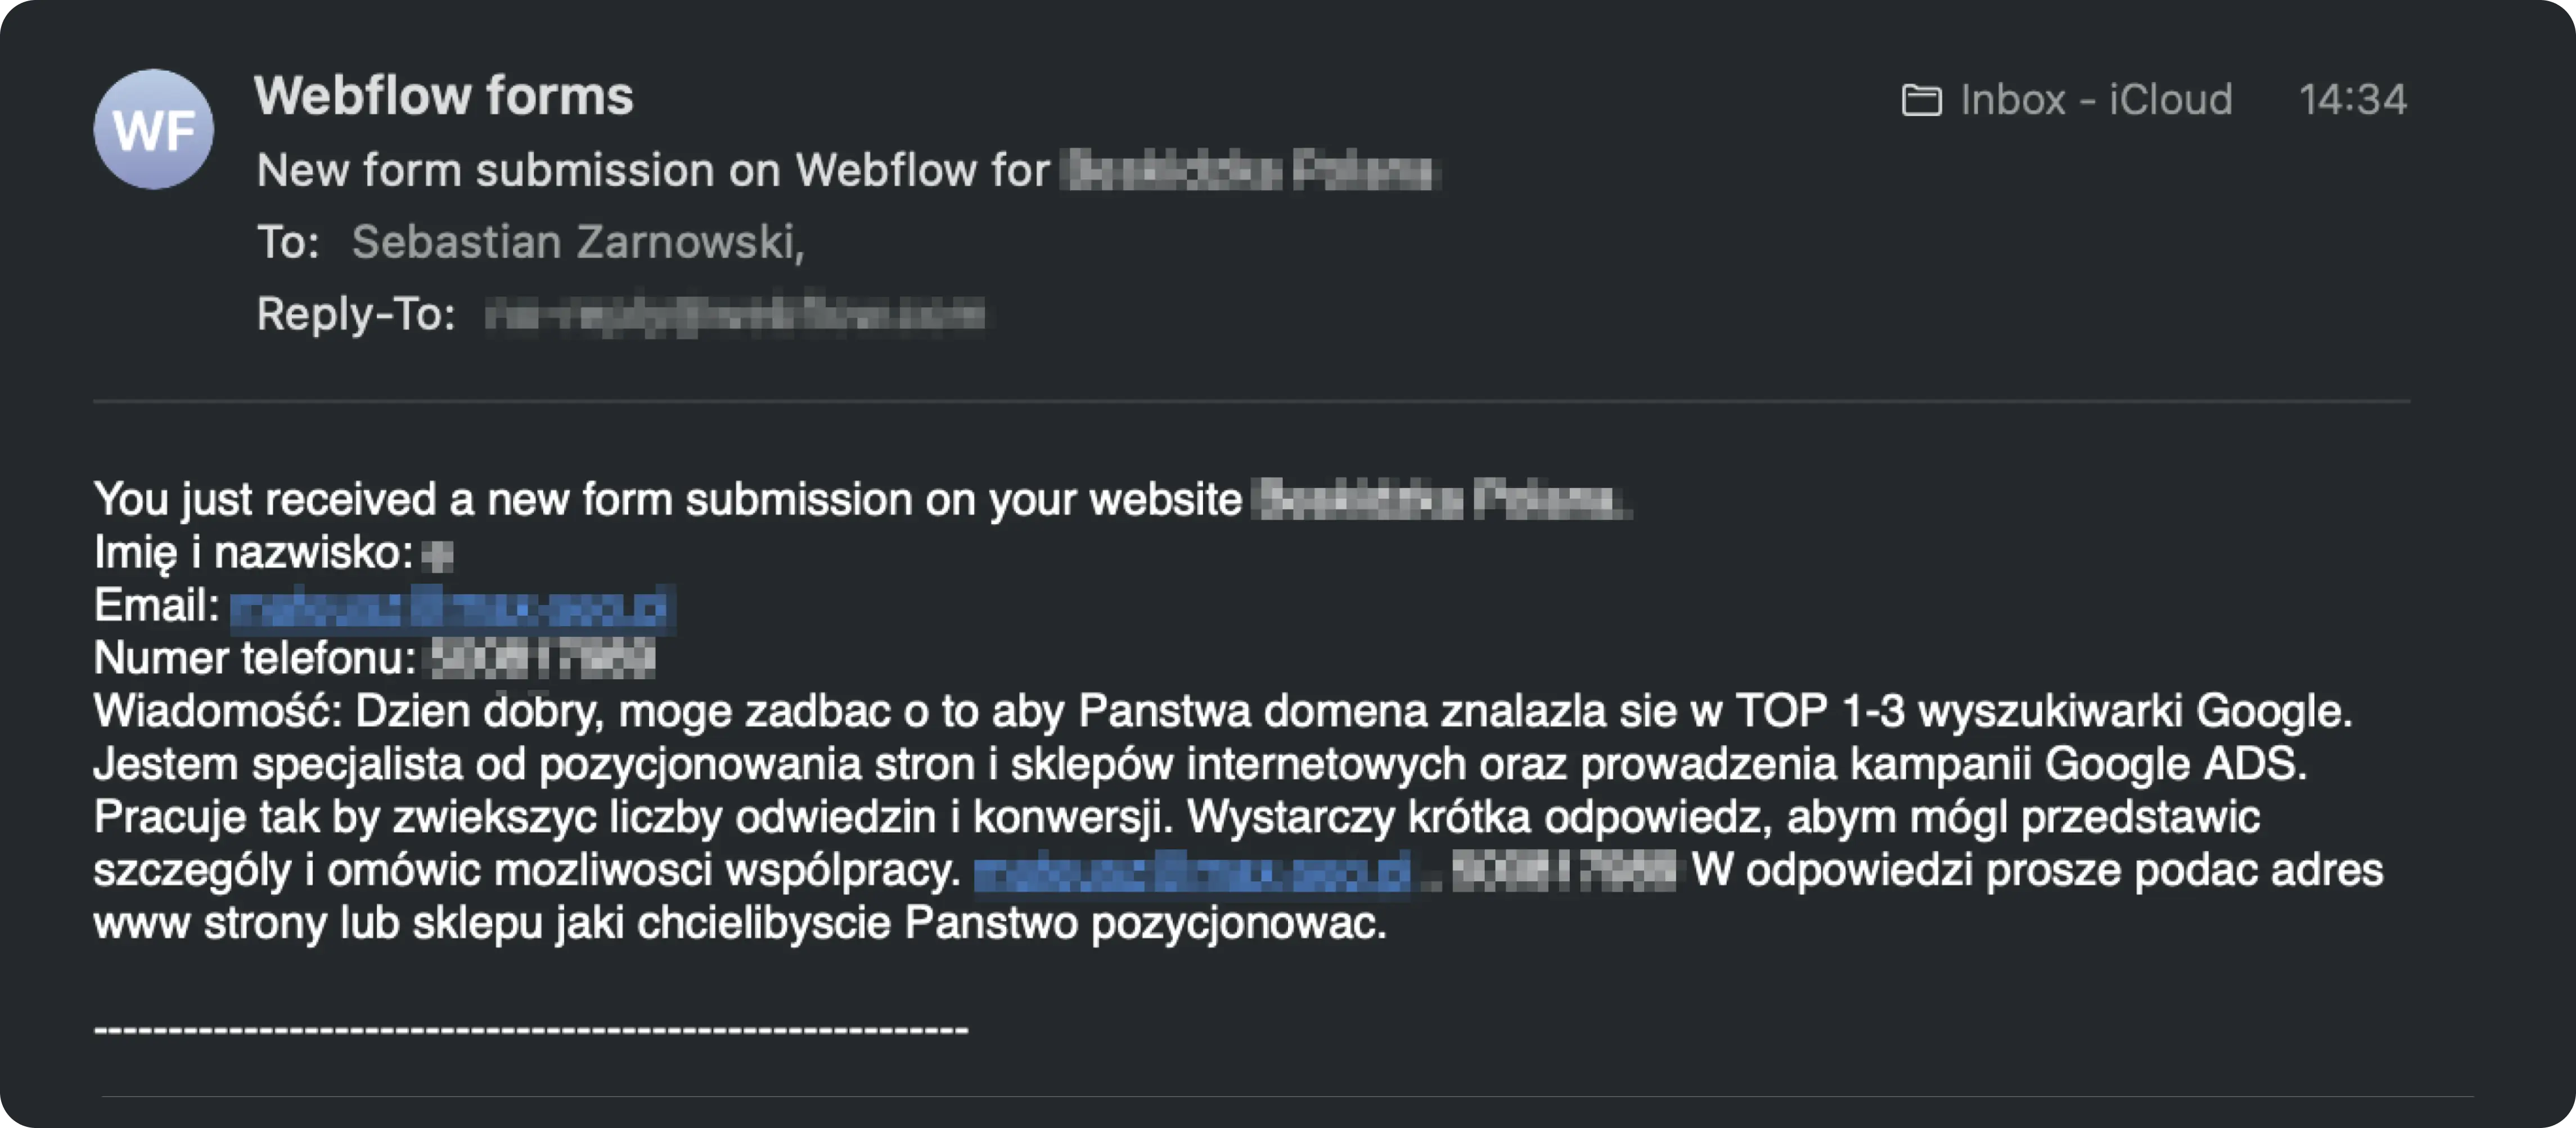Image resolution: width=2576 pixels, height=1128 pixels.
Task: Click the timestamp 14:34
Action: (2355, 99)
